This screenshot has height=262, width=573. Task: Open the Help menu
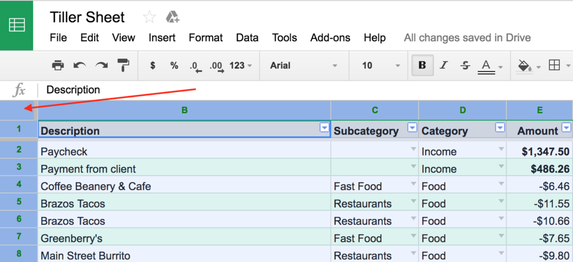375,38
